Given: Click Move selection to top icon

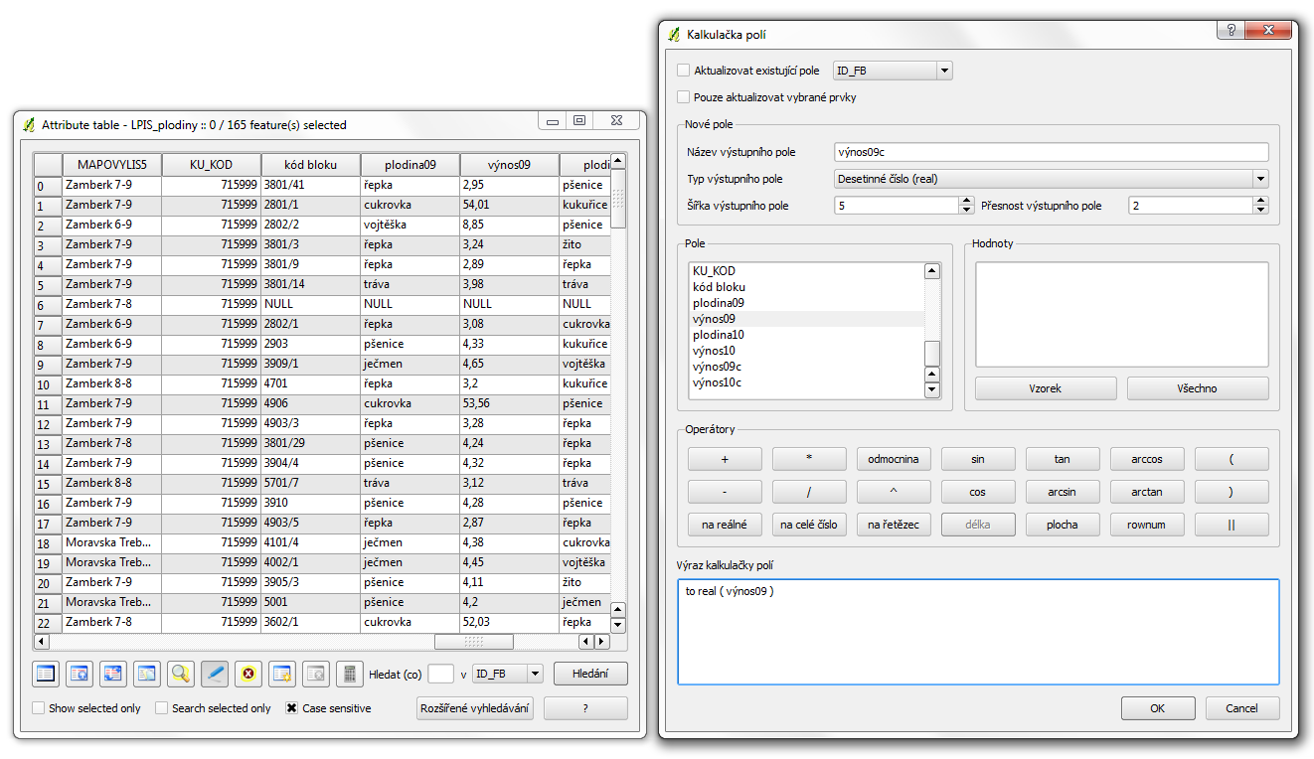Looking at the screenshot, I should 80,674.
